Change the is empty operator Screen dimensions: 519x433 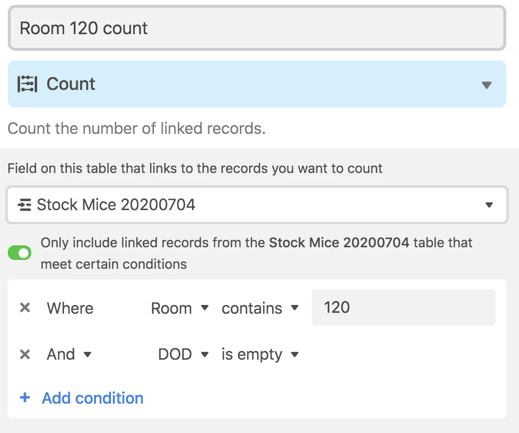point(260,354)
